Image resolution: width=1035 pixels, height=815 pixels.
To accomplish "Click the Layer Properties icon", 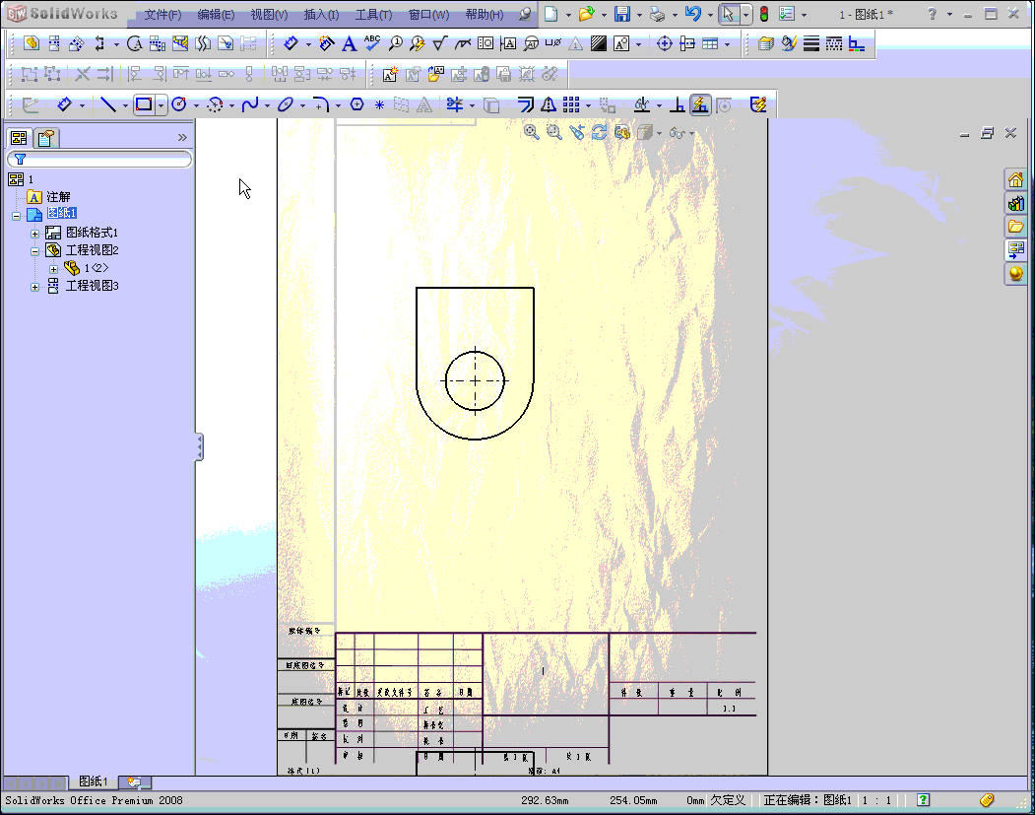I will point(766,43).
